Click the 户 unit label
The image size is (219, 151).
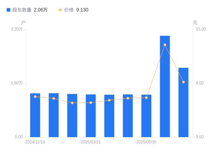pos(23,22)
